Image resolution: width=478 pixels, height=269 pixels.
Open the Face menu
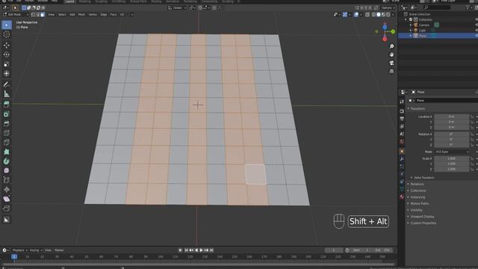(x=114, y=15)
